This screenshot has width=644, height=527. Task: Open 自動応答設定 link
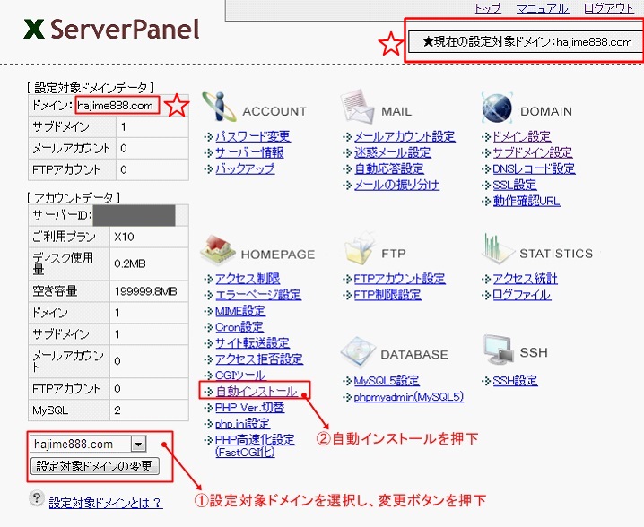click(389, 168)
